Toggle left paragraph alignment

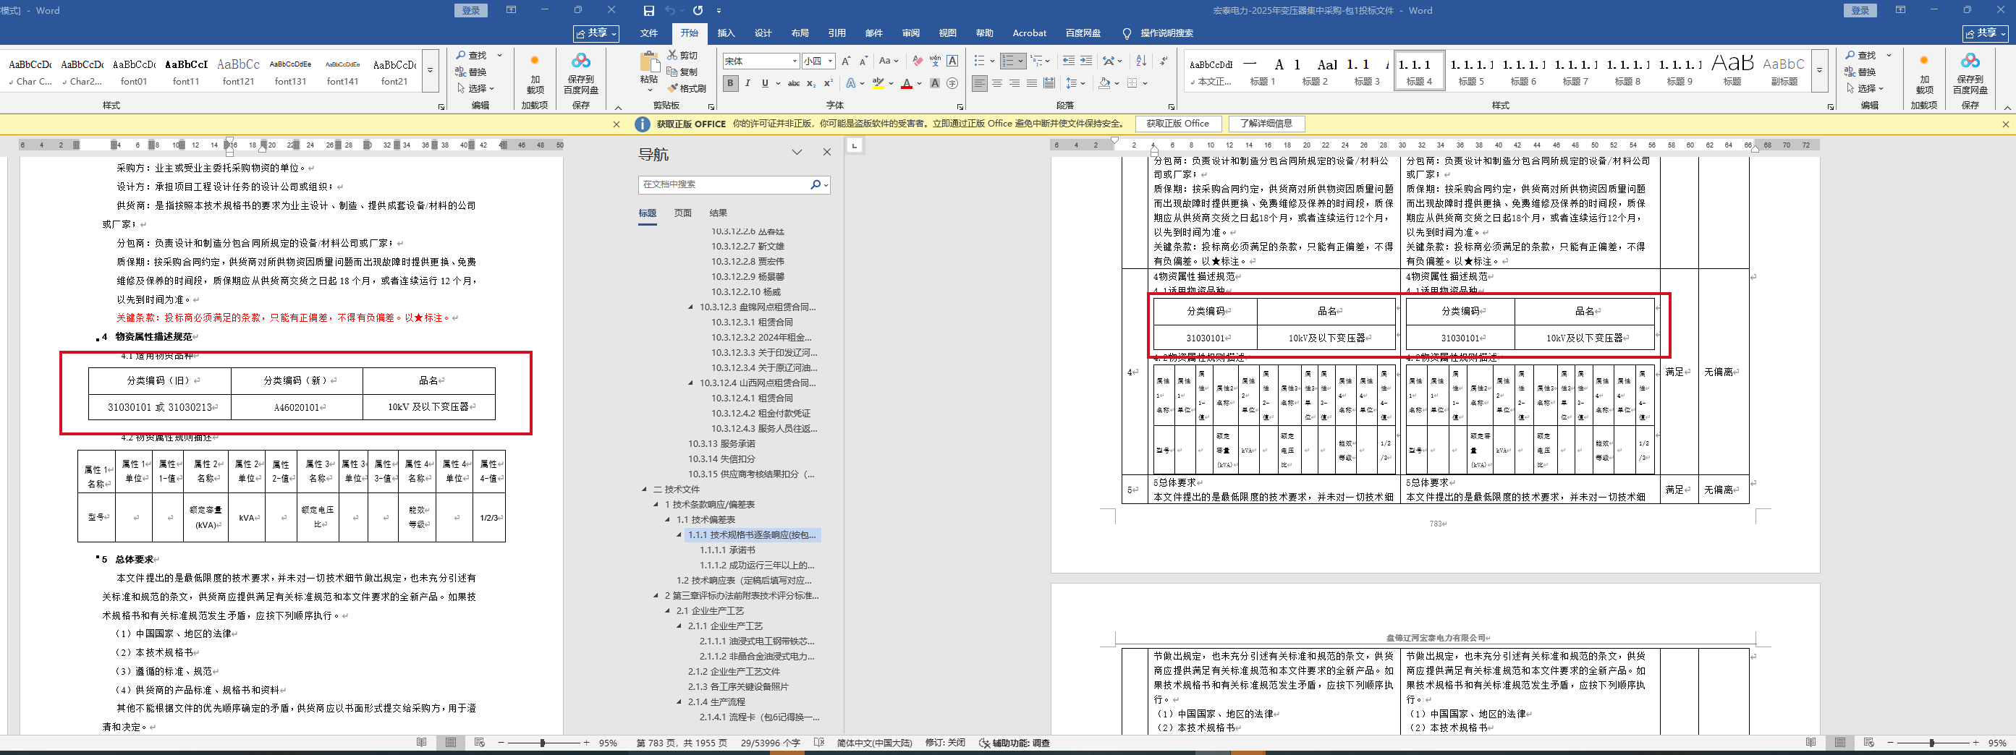[980, 83]
